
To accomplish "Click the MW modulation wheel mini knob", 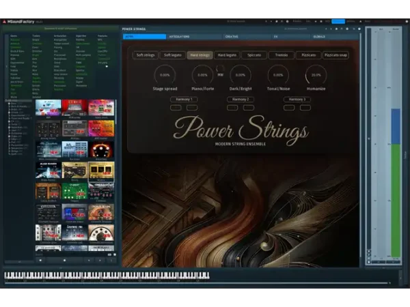I will 220,69.
